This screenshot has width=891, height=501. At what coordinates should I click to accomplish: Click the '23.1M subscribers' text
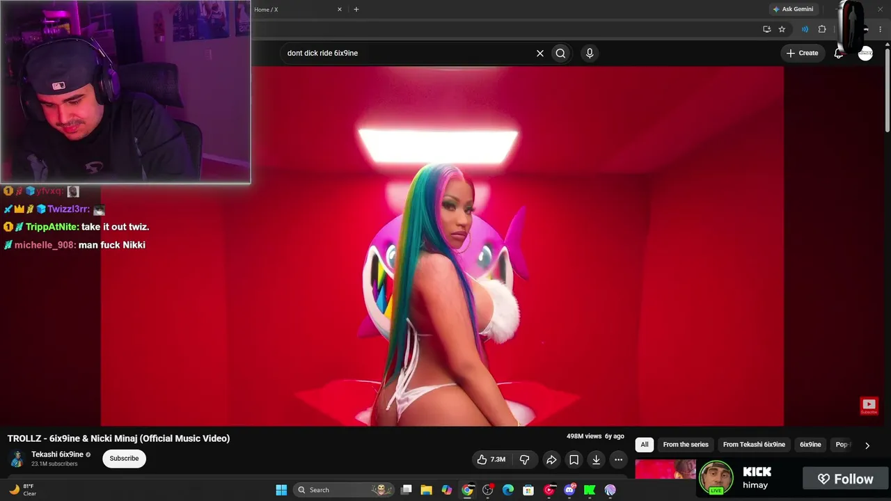pos(54,464)
